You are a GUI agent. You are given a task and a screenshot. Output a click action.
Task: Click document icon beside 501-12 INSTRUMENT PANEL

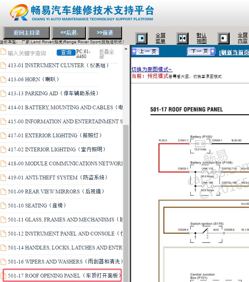click(x=3, y=234)
